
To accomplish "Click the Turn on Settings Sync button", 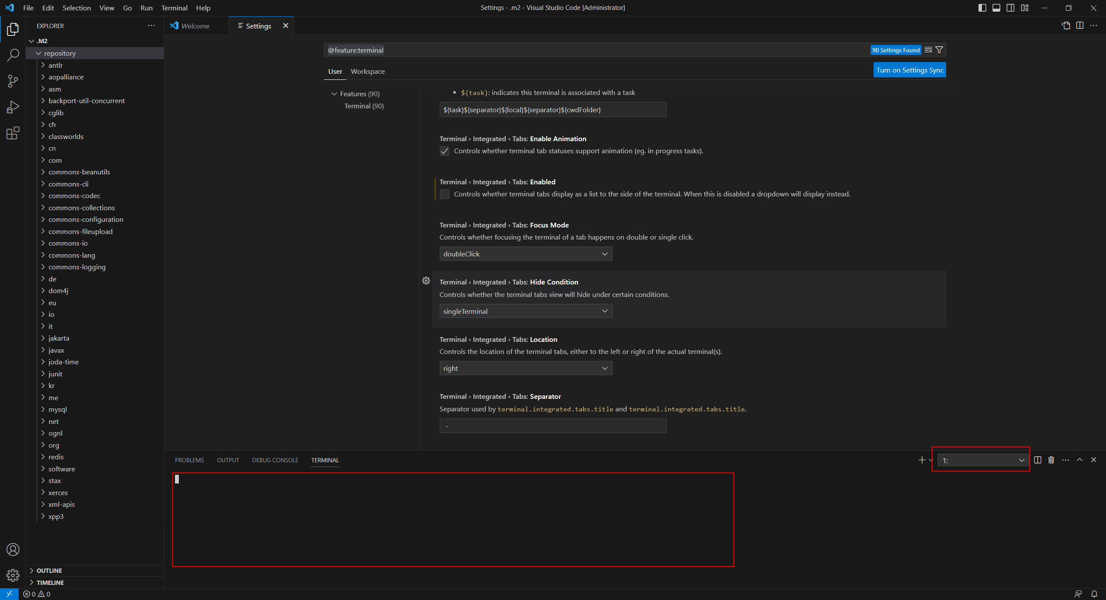I will point(909,69).
